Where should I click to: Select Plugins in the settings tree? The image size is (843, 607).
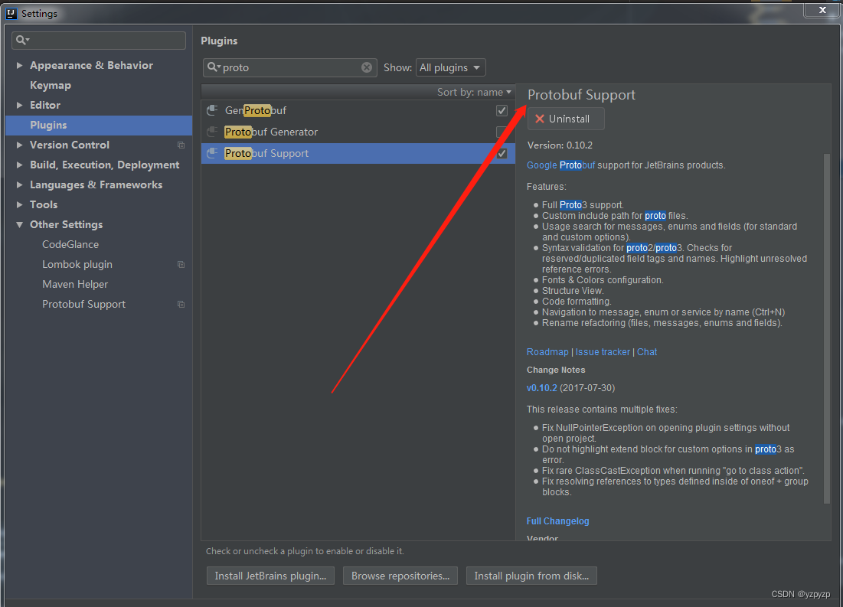pos(99,125)
